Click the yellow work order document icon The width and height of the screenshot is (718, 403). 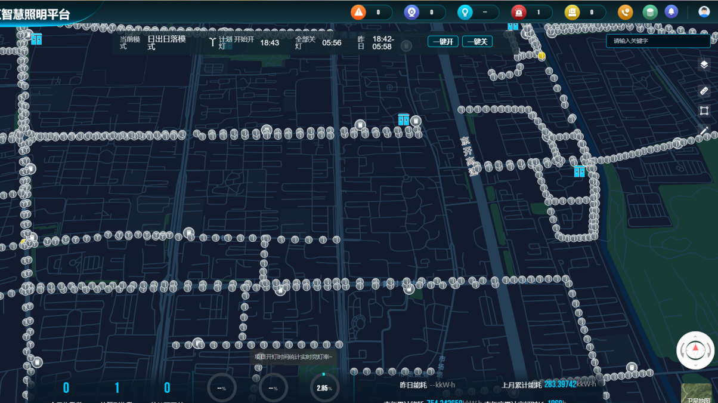572,12
